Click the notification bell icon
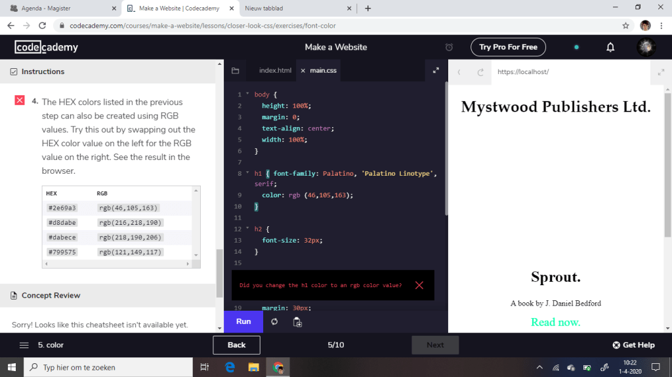Screen dimensions: 672x377 click(610, 47)
